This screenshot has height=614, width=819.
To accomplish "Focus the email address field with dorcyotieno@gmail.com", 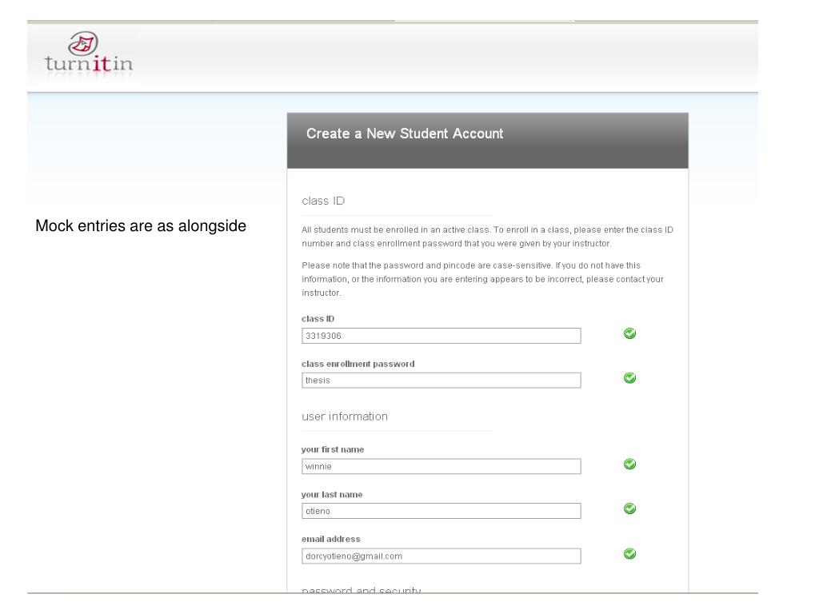I will (441, 556).
